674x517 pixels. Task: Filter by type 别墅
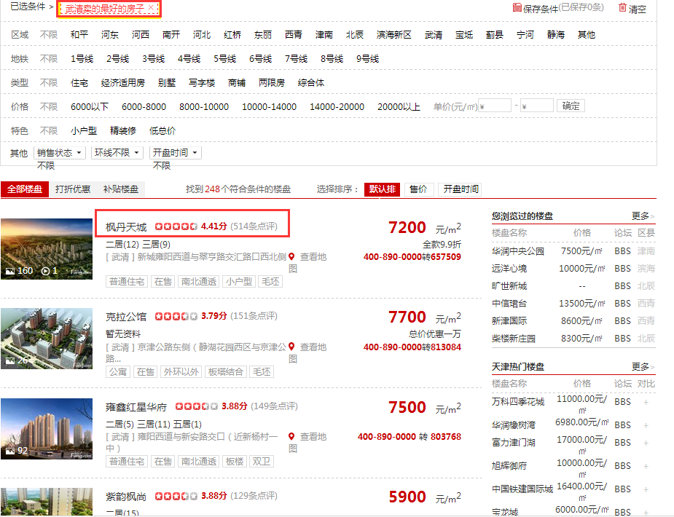pyautogui.click(x=167, y=83)
